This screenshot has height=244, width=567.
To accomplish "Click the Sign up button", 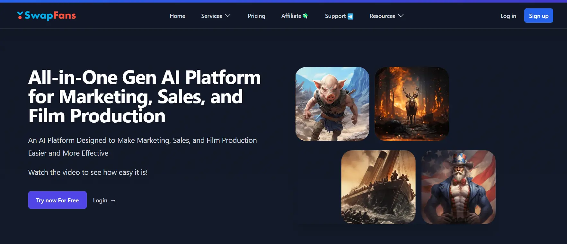I will click(x=539, y=16).
